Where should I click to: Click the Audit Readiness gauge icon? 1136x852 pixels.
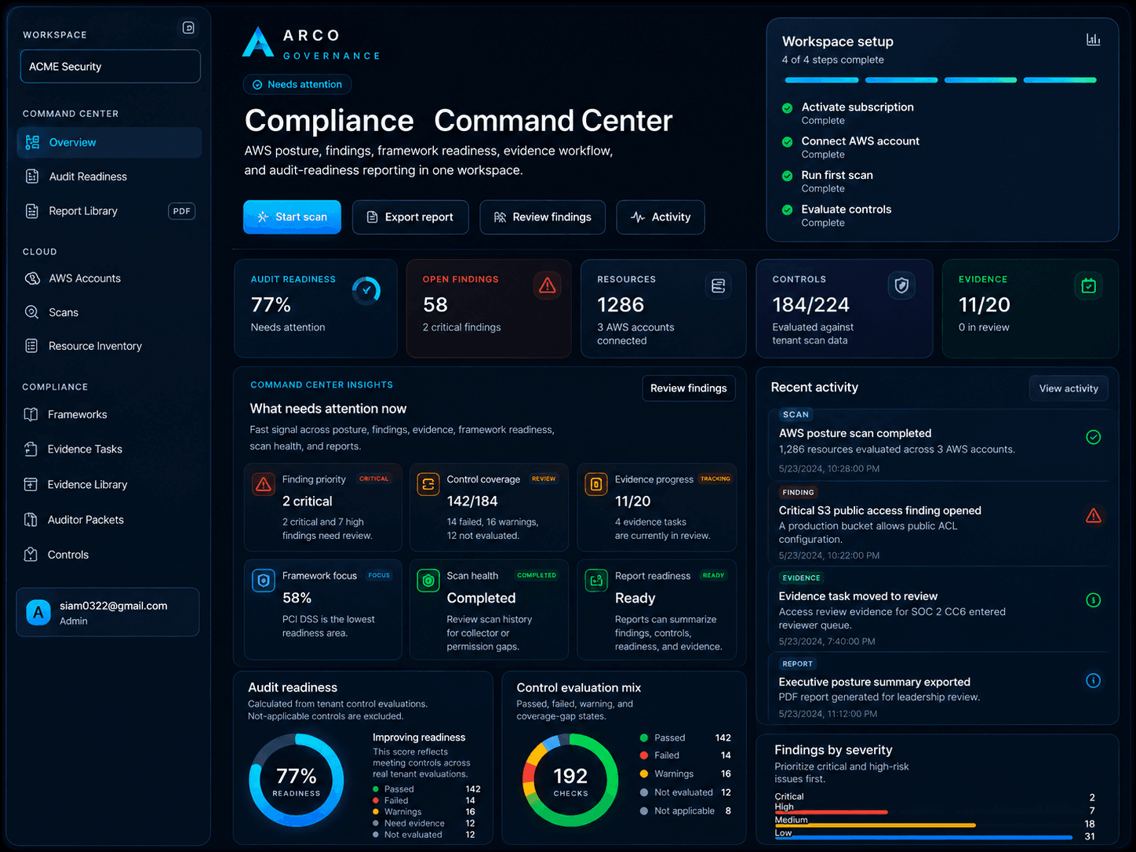[366, 290]
